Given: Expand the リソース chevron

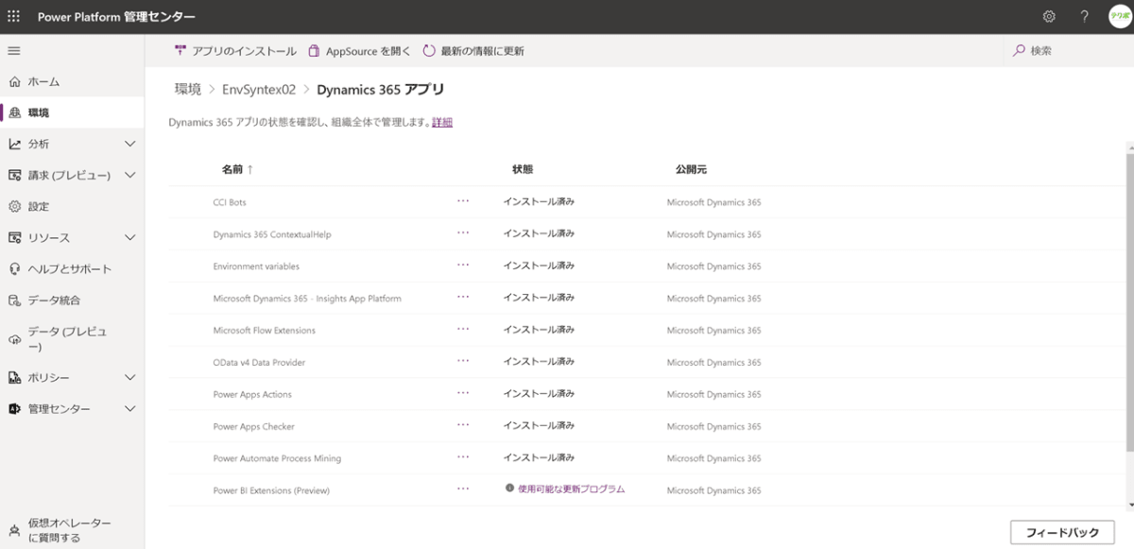Looking at the screenshot, I should click(x=130, y=237).
